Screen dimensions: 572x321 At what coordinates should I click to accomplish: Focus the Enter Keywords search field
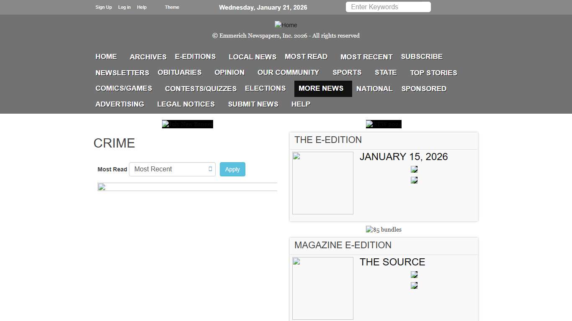tap(388, 7)
